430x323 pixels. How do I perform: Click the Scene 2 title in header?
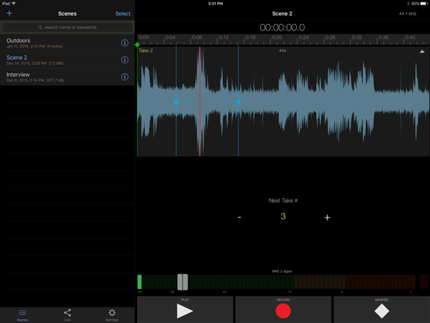(x=282, y=14)
